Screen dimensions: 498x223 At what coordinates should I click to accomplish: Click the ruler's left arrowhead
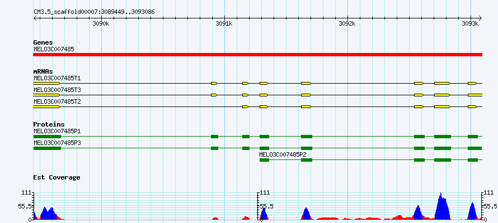[x=35, y=18]
